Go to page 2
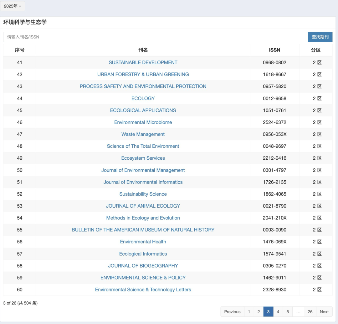The image size is (338, 324). [x=259, y=312]
